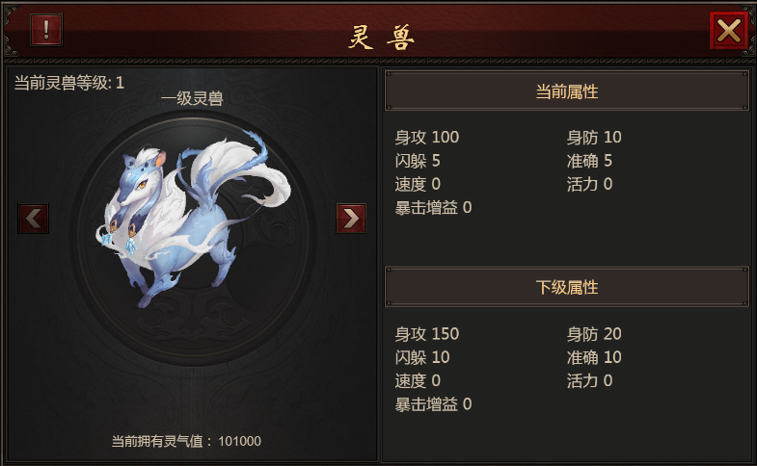Click next-level 闪躲 10 attribute
Image resolution: width=757 pixels, height=466 pixels.
click(x=422, y=357)
